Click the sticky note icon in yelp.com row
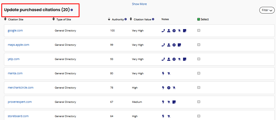 click(x=185, y=59)
